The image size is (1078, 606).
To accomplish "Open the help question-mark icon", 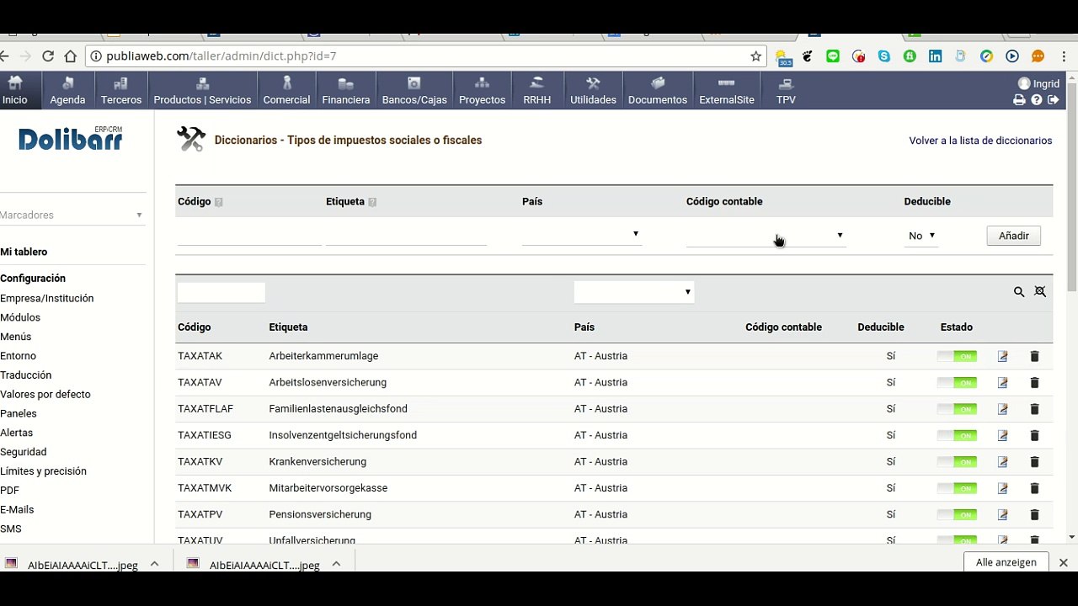I will point(1037,99).
